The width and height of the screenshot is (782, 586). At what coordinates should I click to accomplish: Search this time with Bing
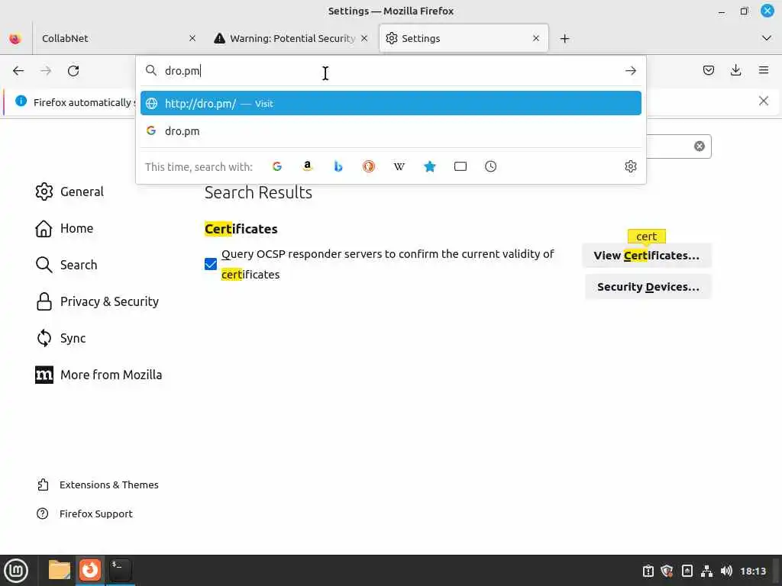(x=338, y=166)
